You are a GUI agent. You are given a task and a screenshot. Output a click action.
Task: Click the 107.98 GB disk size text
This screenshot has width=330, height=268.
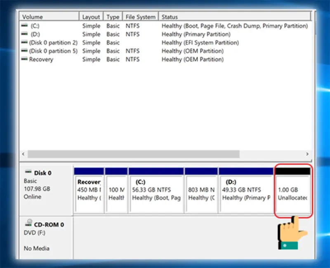[x=37, y=189]
